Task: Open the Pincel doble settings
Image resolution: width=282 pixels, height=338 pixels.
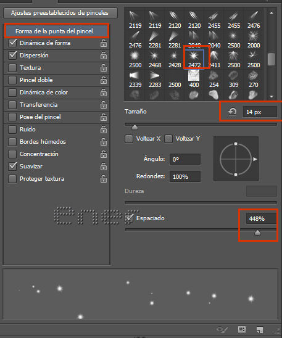Action: click(x=36, y=80)
